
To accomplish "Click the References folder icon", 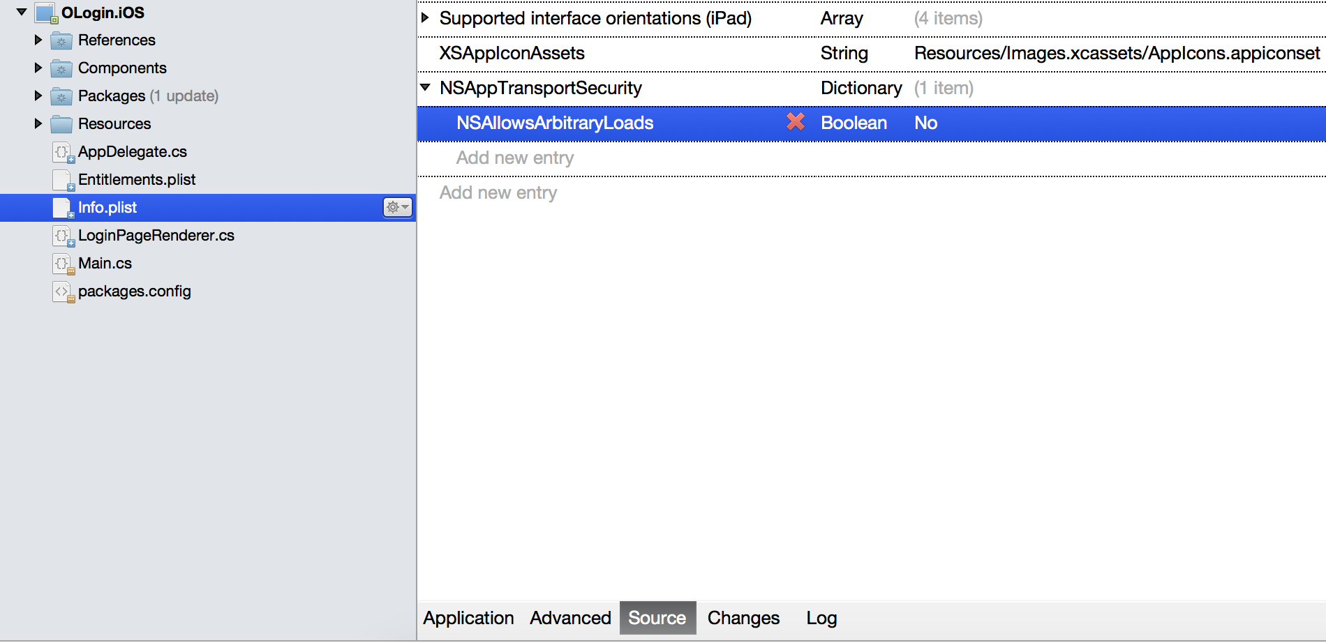I will pos(61,41).
